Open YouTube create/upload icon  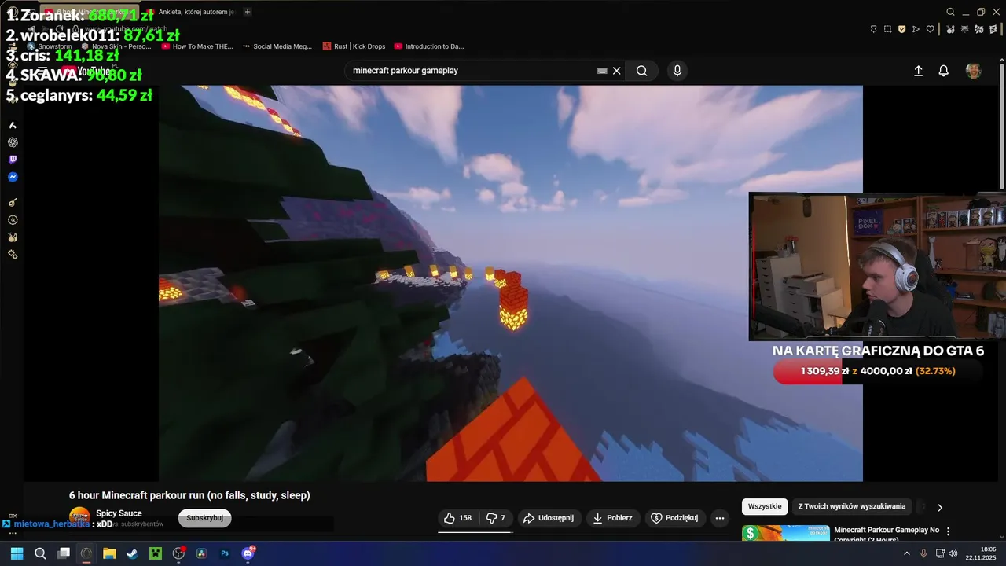point(918,71)
